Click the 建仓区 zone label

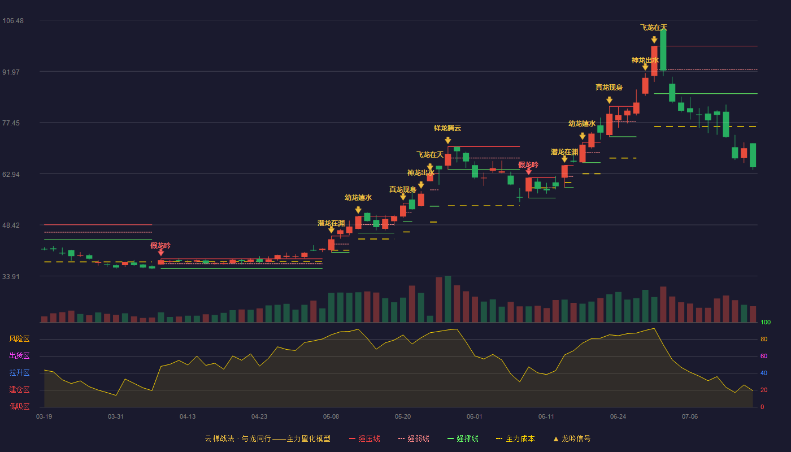coord(20,390)
